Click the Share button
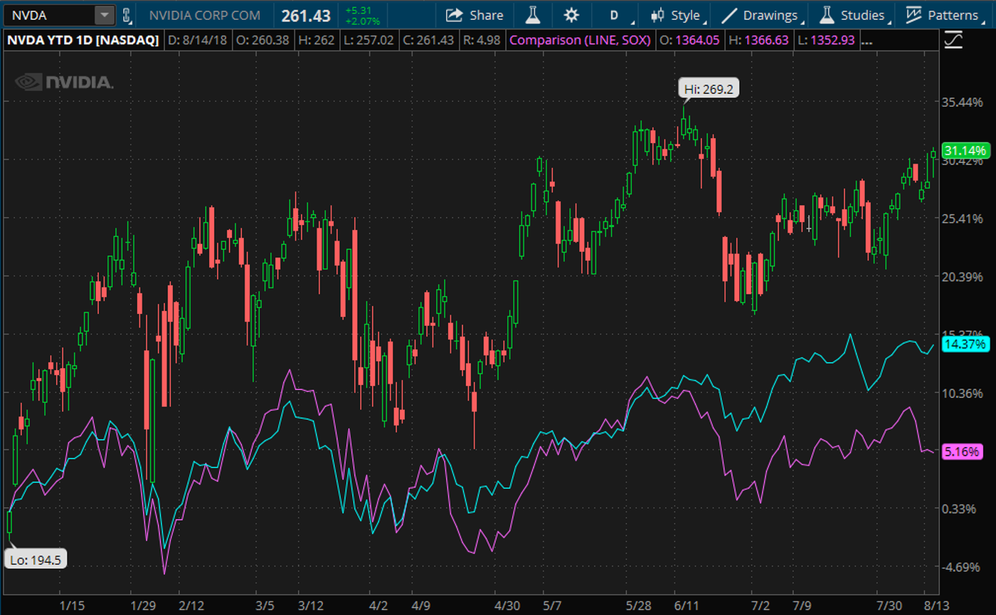This screenshot has height=615, width=996. 475,15
